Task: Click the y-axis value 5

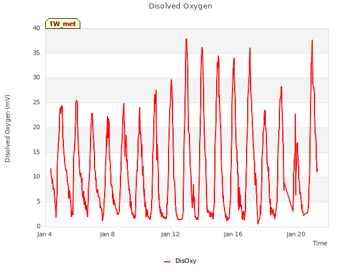Action: 38,202
